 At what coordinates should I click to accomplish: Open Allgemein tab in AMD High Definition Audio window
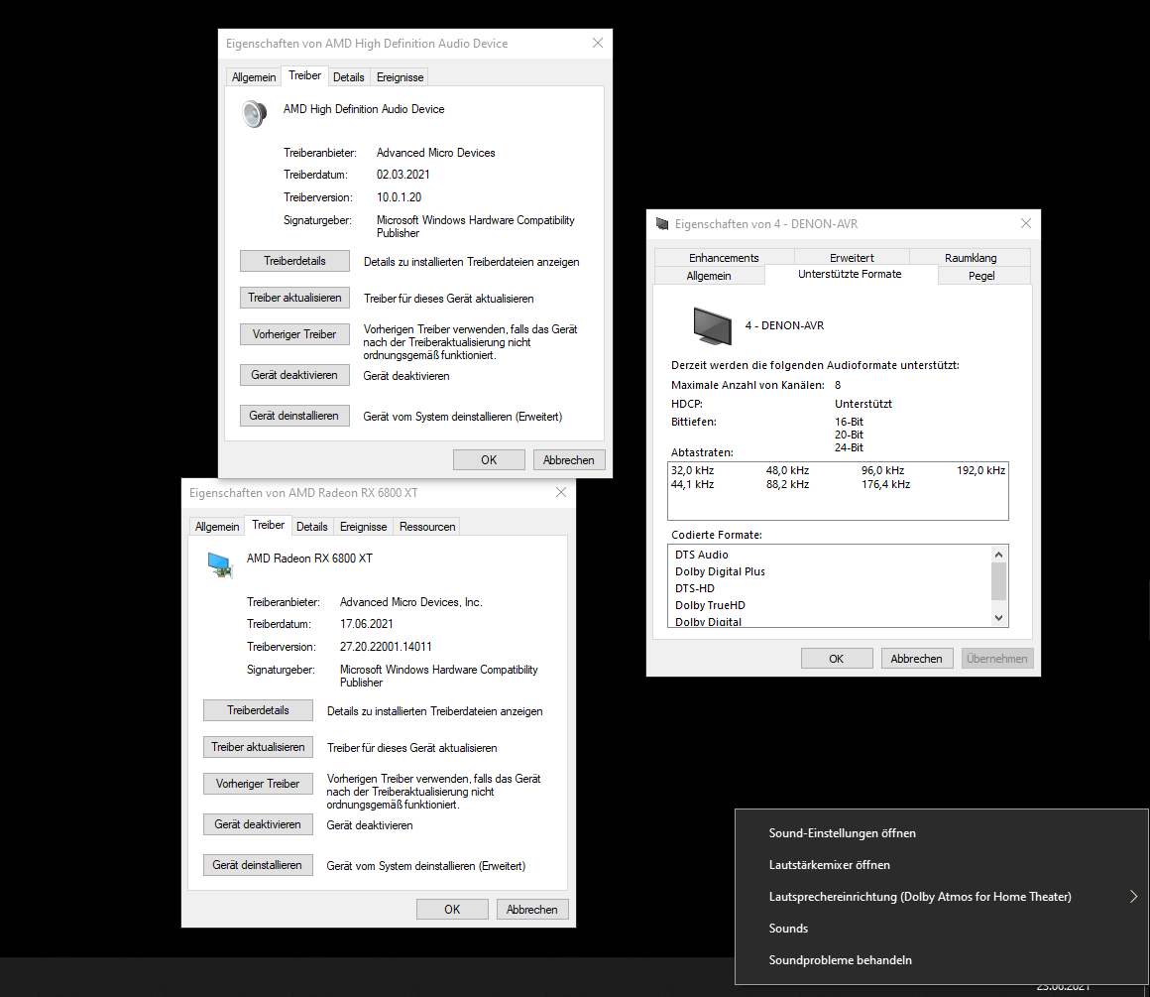click(x=254, y=77)
